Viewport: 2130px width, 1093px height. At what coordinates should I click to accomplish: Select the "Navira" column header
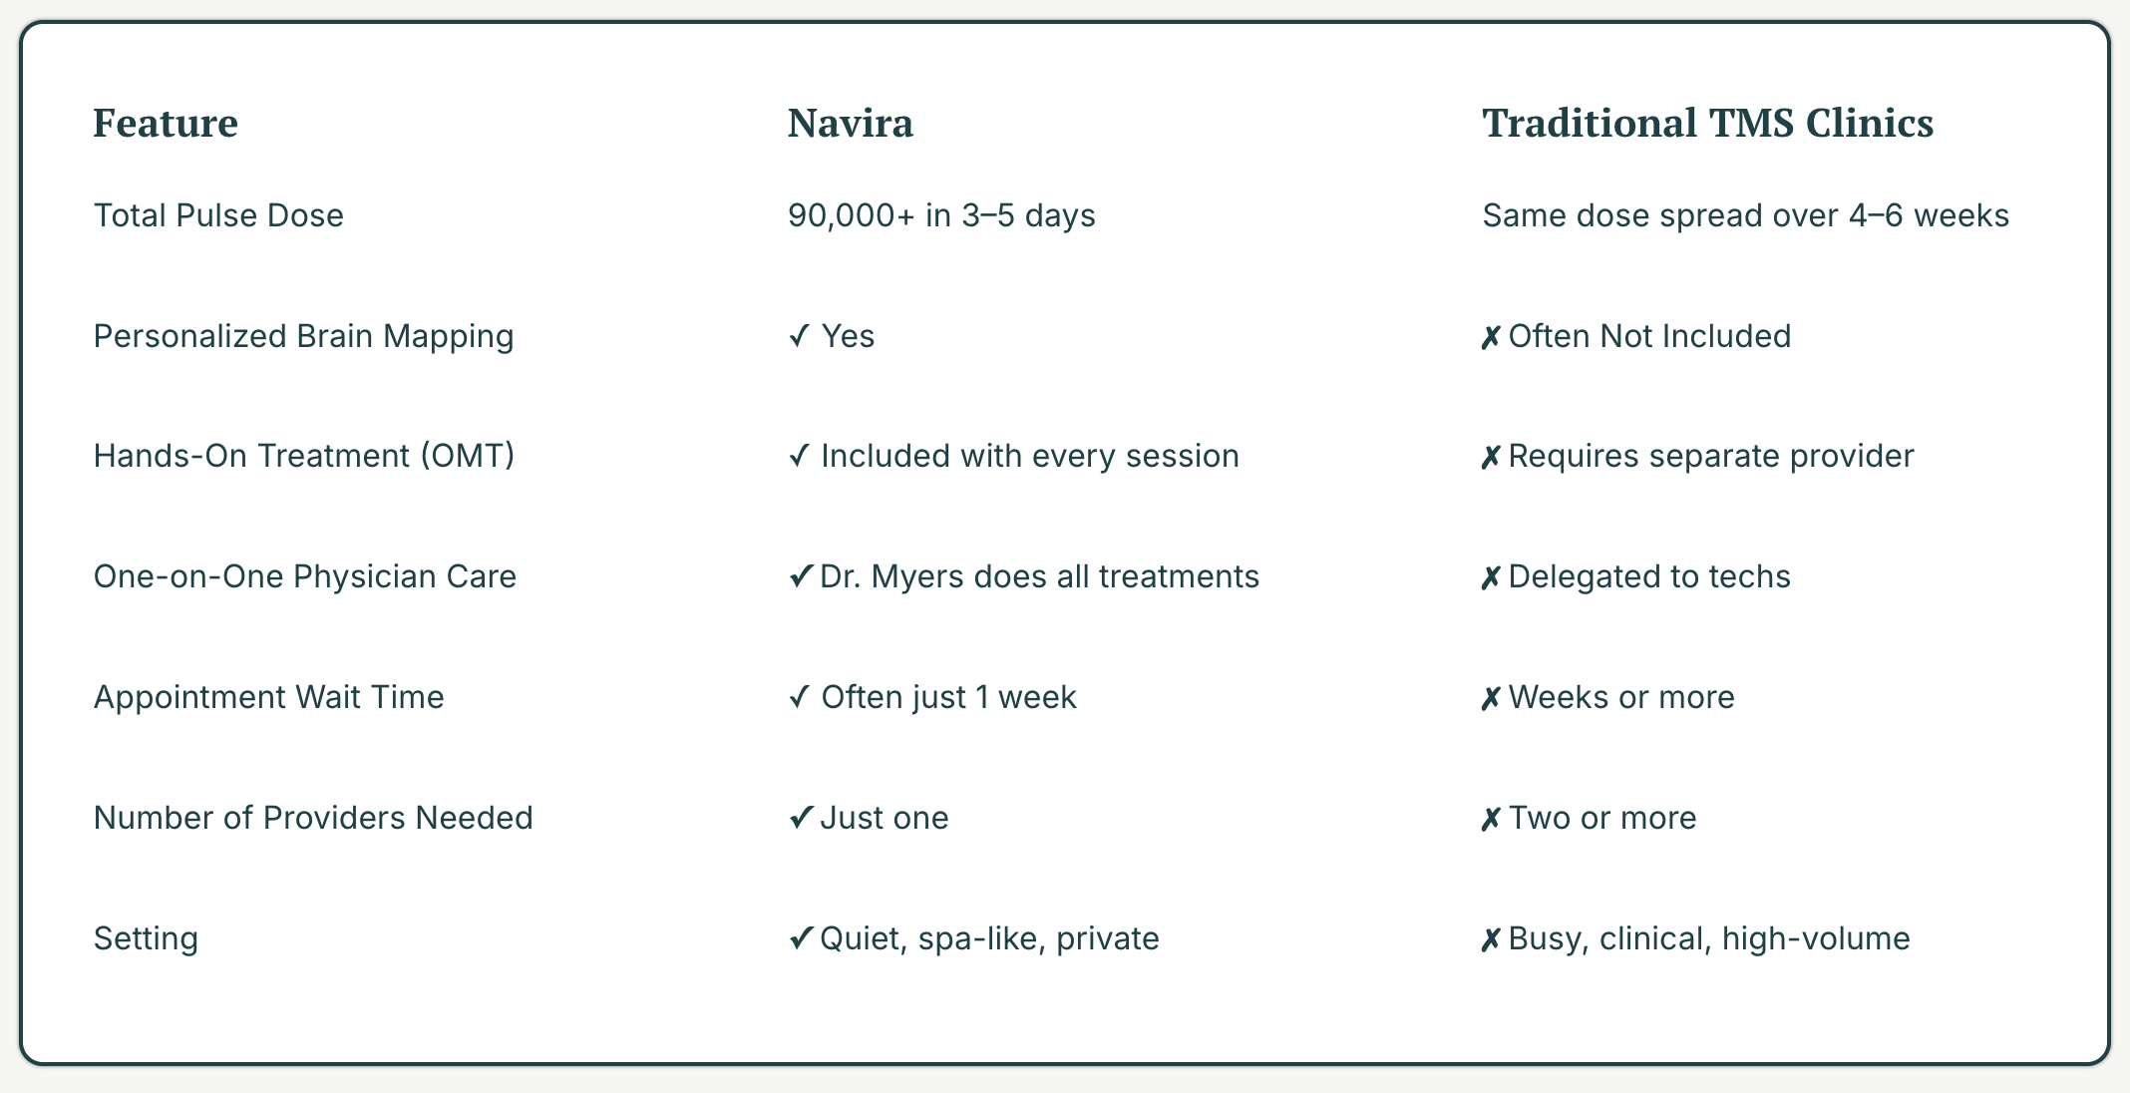(x=850, y=124)
